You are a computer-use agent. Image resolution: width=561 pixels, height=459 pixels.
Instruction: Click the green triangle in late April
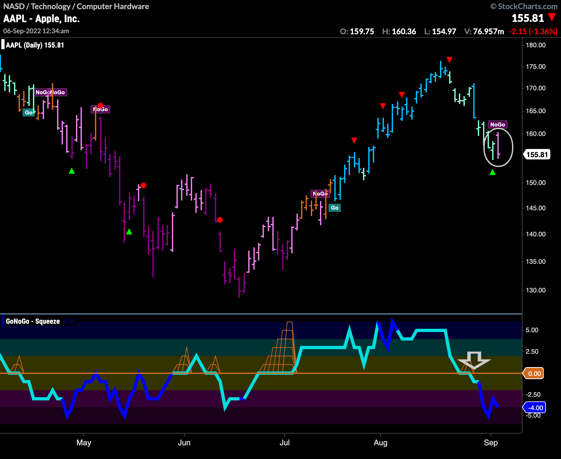(x=72, y=171)
